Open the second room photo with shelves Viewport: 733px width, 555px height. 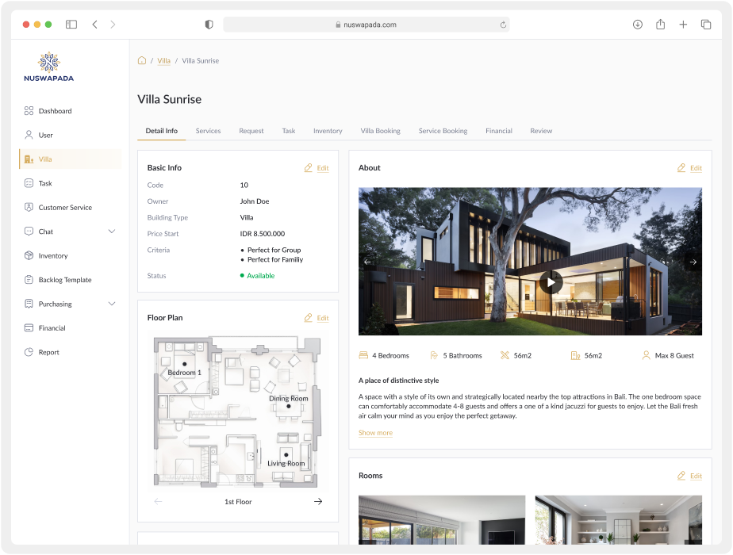pyautogui.click(x=619, y=519)
